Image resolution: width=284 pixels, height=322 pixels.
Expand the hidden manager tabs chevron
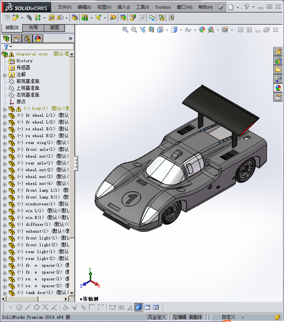[x=70, y=39]
